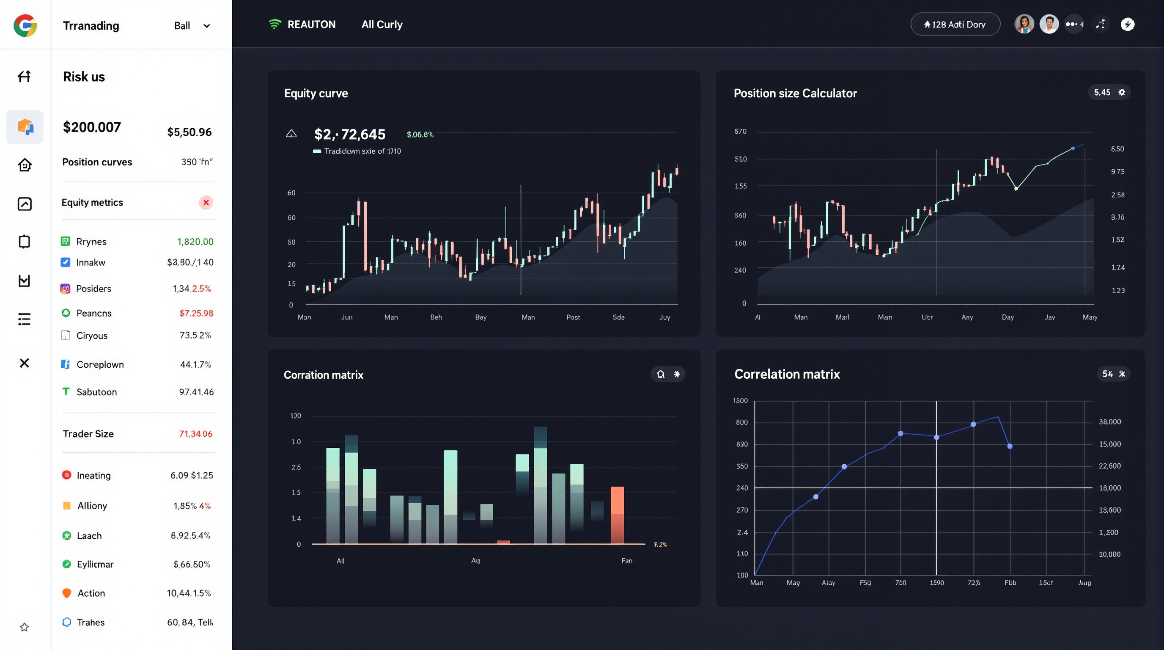Click the Risk us heading
The image size is (1164, 650).
84,77
